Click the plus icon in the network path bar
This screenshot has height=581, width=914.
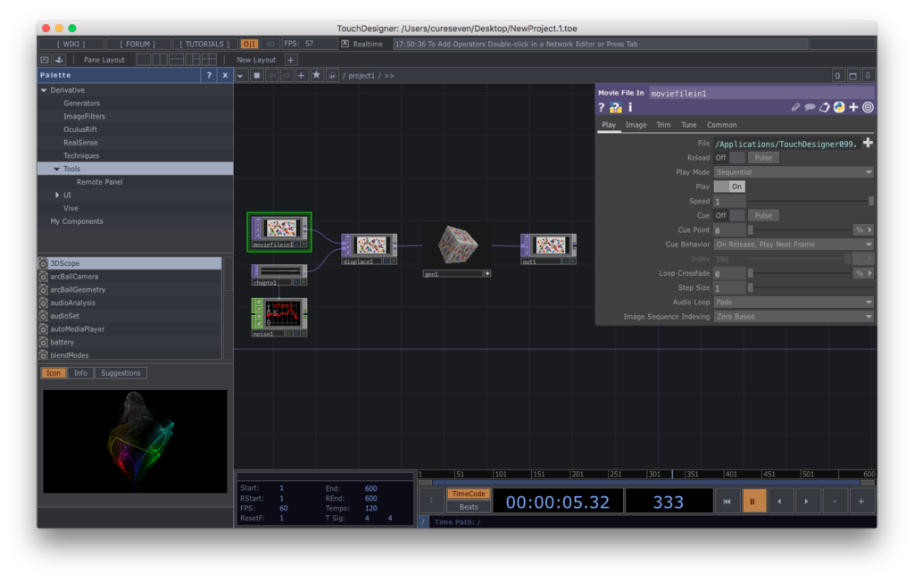click(x=302, y=75)
